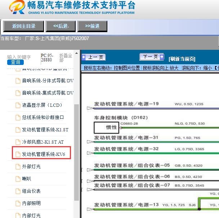Open 总线系统和诊断接口 item
Screen dimensions: 219x218
tap(43, 117)
